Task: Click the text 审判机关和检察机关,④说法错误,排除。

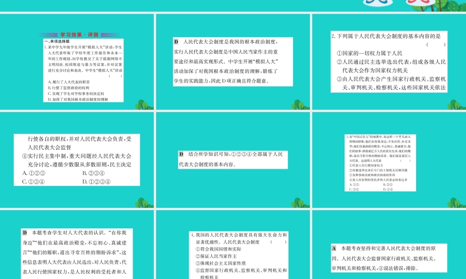Action: (x=375, y=268)
